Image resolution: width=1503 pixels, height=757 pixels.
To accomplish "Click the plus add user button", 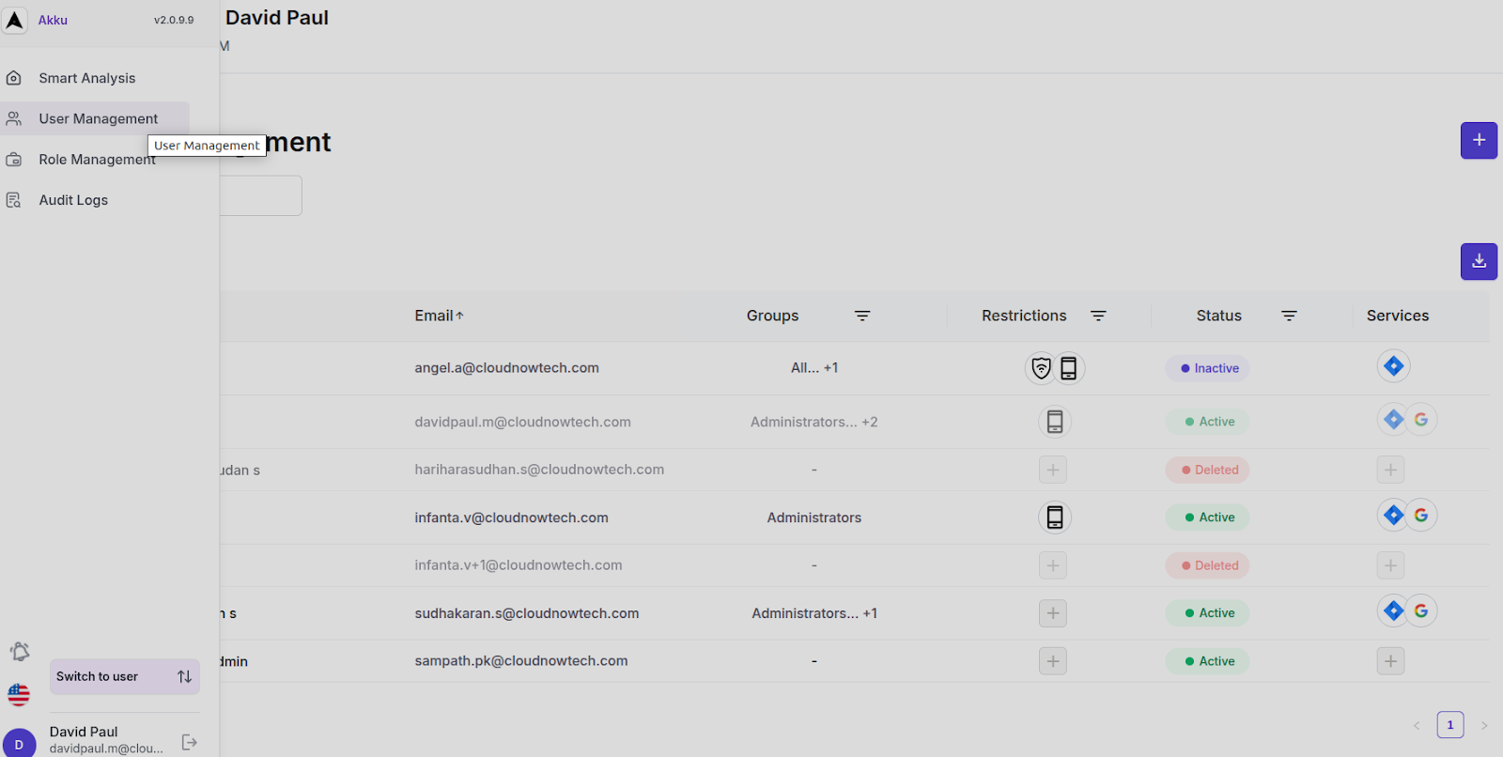I will tap(1479, 140).
